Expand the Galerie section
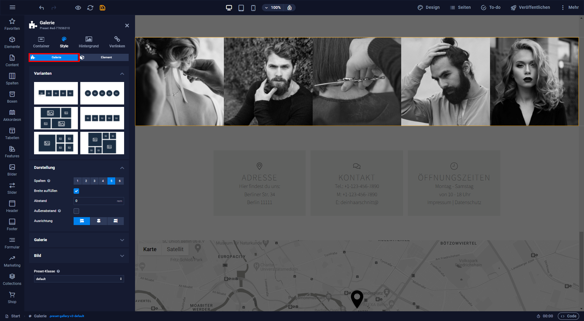 coord(79,240)
